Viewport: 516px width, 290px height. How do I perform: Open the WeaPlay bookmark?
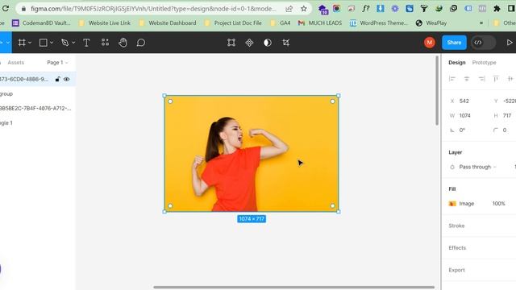pyautogui.click(x=431, y=23)
